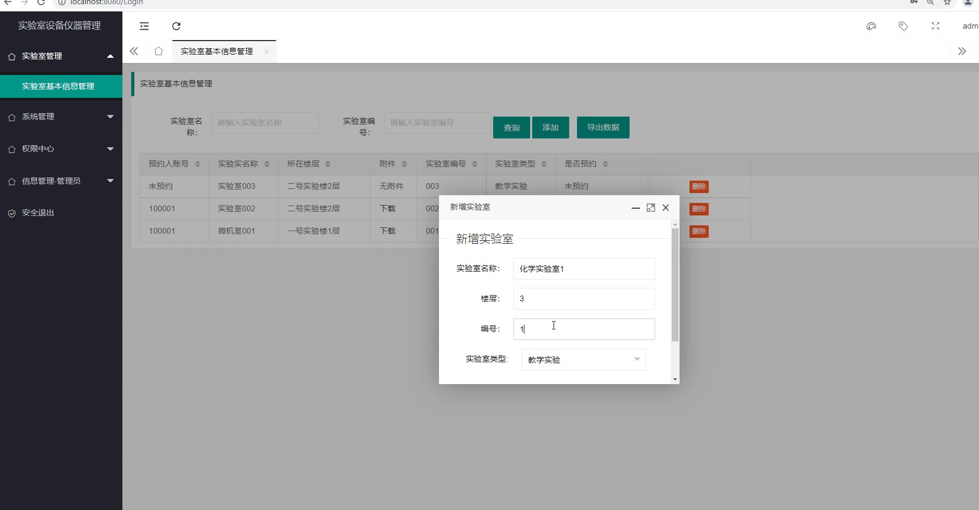Sort by 实验室编号 column
The image size is (979, 510).
pos(474,164)
